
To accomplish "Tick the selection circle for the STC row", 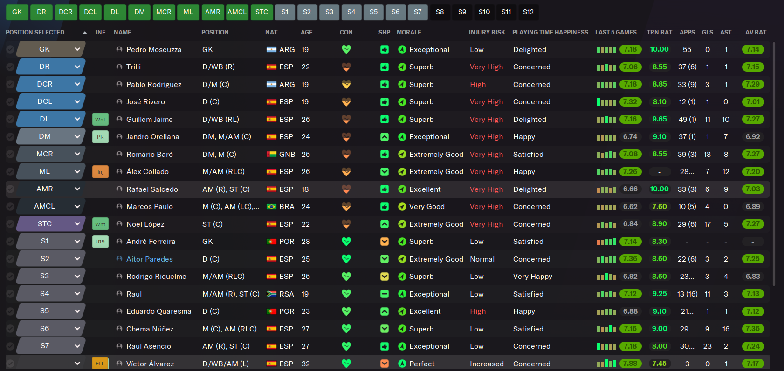I will [x=10, y=224].
